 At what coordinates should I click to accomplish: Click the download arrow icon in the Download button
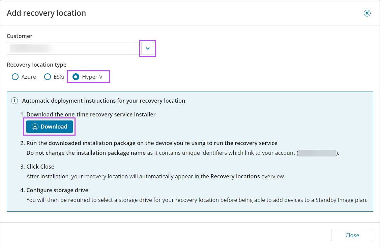[x=35, y=127]
